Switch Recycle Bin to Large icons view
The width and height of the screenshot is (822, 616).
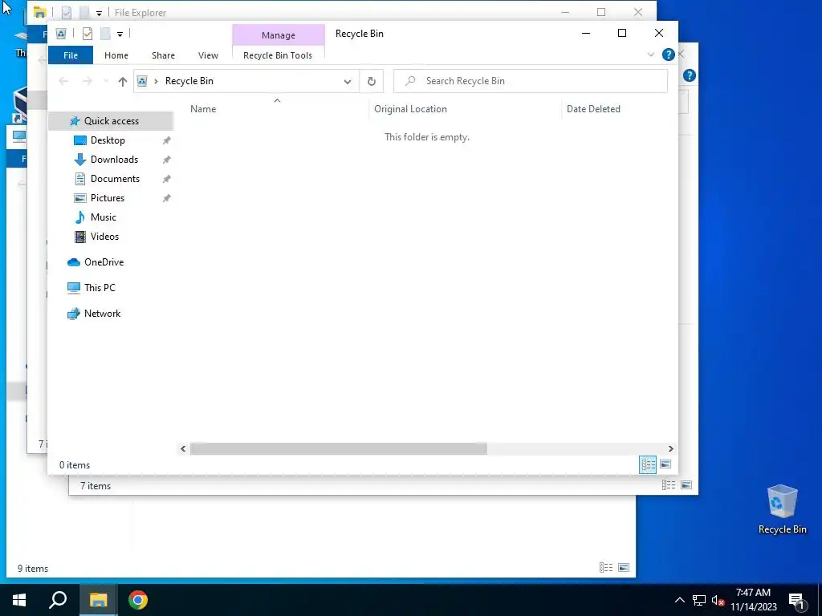click(665, 464)
